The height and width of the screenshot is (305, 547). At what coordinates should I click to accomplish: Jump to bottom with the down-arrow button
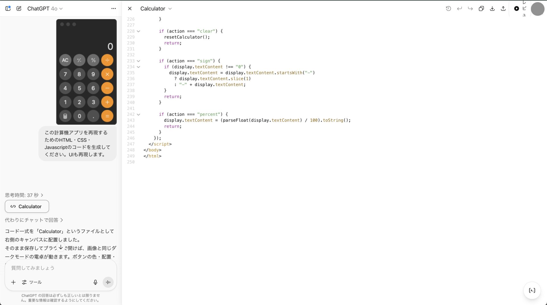(61, 248)
